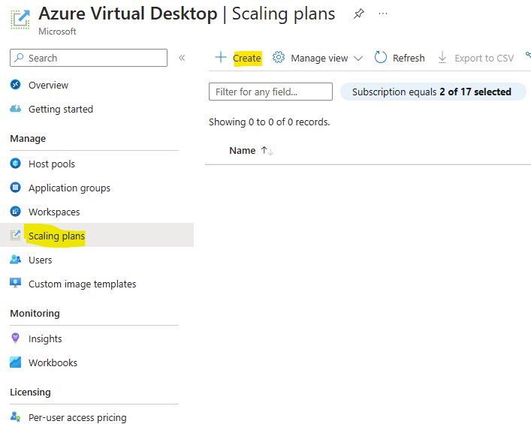Open Getting started page
The width and height of the screenshot is (531, 424).
point(61,110)
